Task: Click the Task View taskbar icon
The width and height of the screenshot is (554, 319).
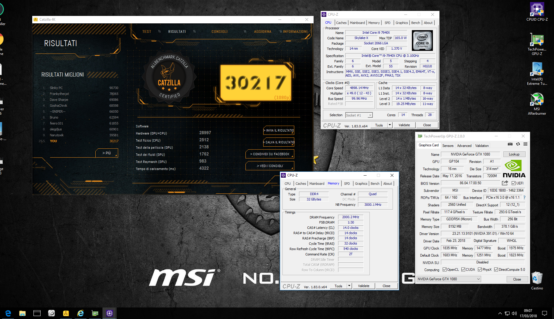Action: tap(37, 313)
